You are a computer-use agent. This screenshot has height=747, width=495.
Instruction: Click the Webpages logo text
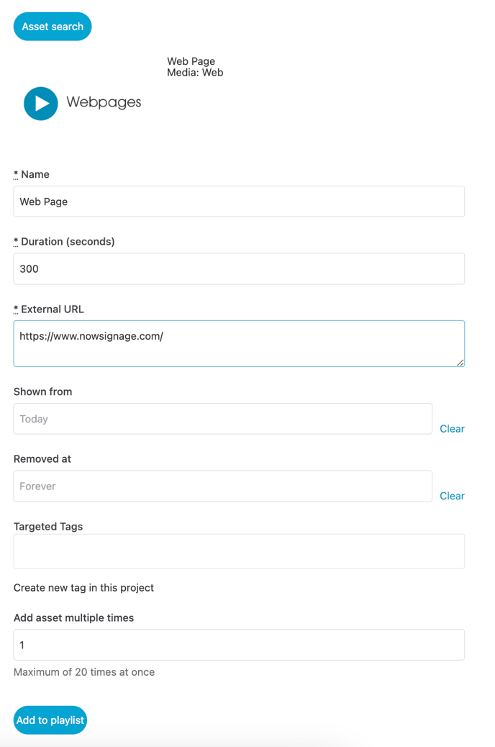(x=104, y=102)
